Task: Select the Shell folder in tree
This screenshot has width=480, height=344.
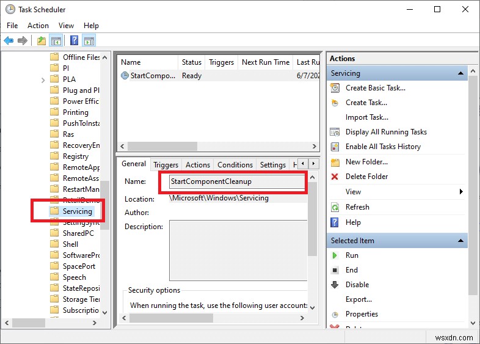Action: coord(70,244)
